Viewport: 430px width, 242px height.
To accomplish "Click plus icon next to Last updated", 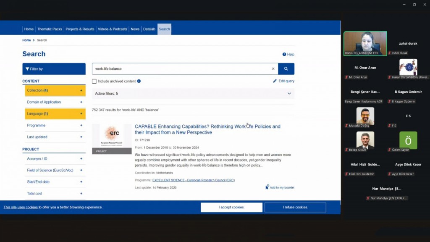I will [81, 137].
